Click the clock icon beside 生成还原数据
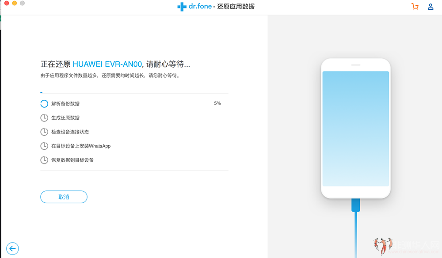Screen dimensions: 442x258 pos(44,118)
